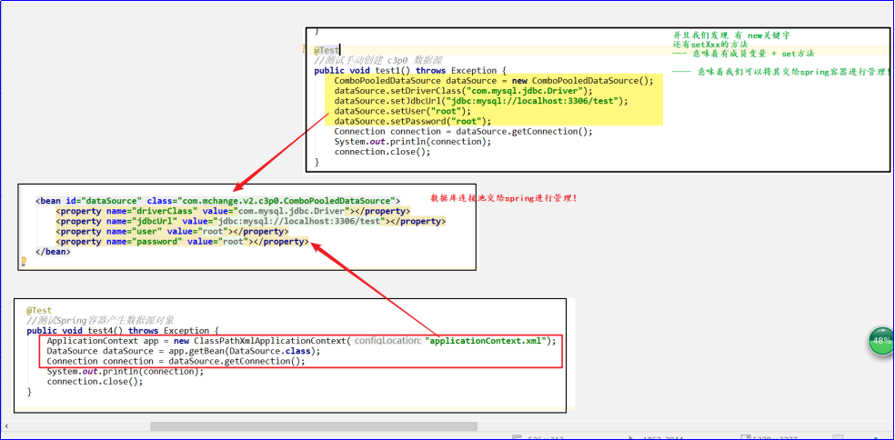Click the comment '//测试Spring容器产生数据源对象'
Screen dimensions: 895x440
pyautogui.click(x=100, y=321)
